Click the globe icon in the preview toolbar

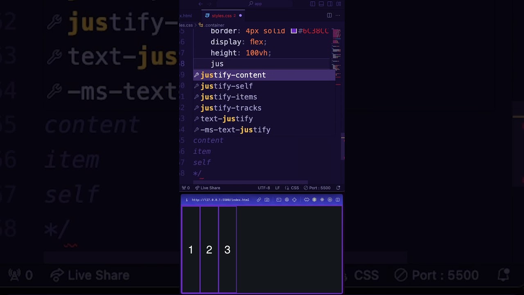[x=287, y=200]
